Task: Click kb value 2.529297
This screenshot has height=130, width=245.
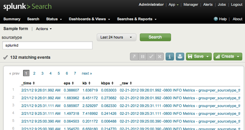Action: 90,106
